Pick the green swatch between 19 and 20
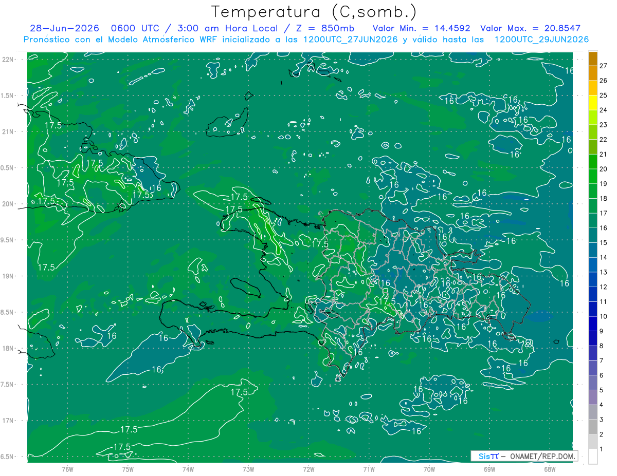This screenshot has height=476, width=617. pyautogui.click(x=593, y=176)
